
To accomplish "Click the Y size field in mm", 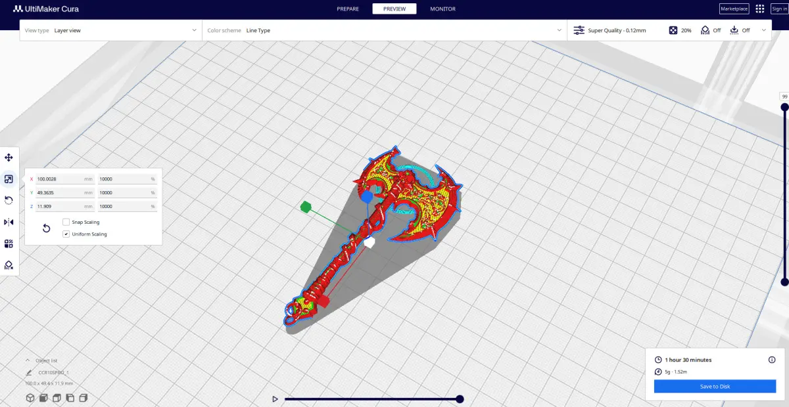I will coord(65,192).
